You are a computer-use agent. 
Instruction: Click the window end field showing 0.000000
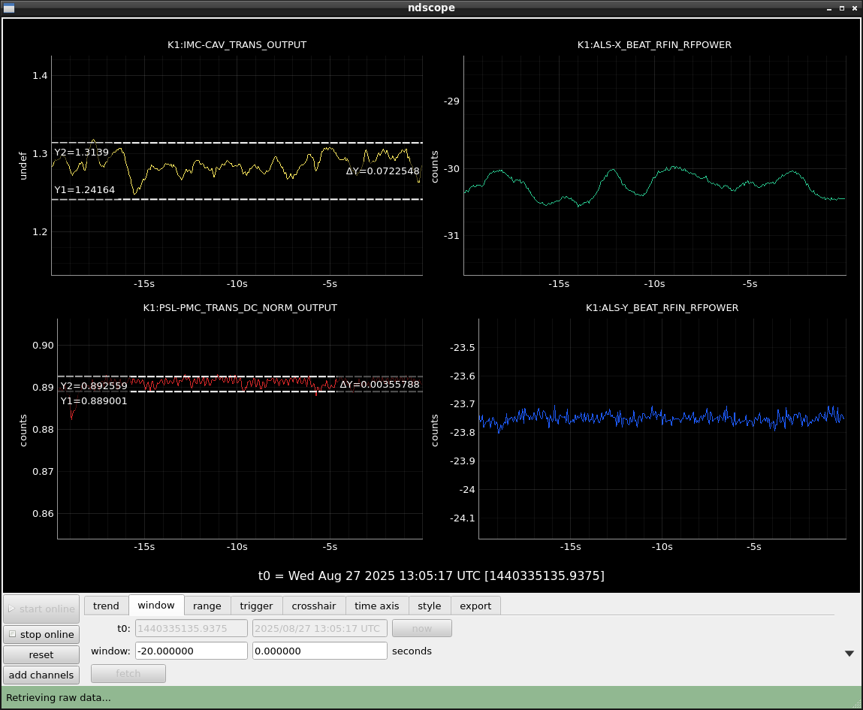[319, 651]
